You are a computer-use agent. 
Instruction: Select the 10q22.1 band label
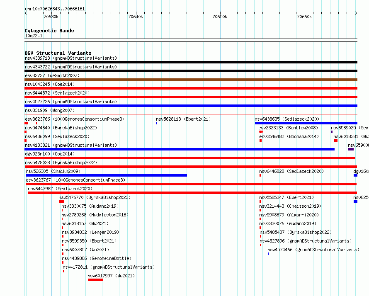point(34,36)
